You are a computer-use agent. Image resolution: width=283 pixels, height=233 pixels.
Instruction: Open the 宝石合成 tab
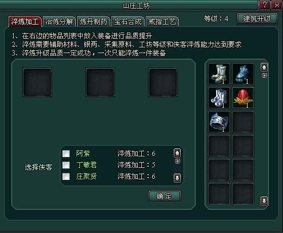pyautogui.click(x=127, y=22)
